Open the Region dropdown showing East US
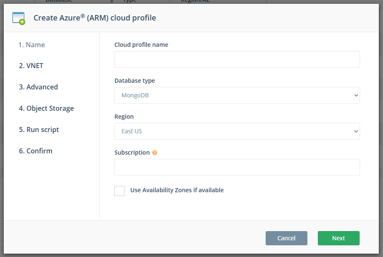383x257 pixels. click(x=237, y=131)
